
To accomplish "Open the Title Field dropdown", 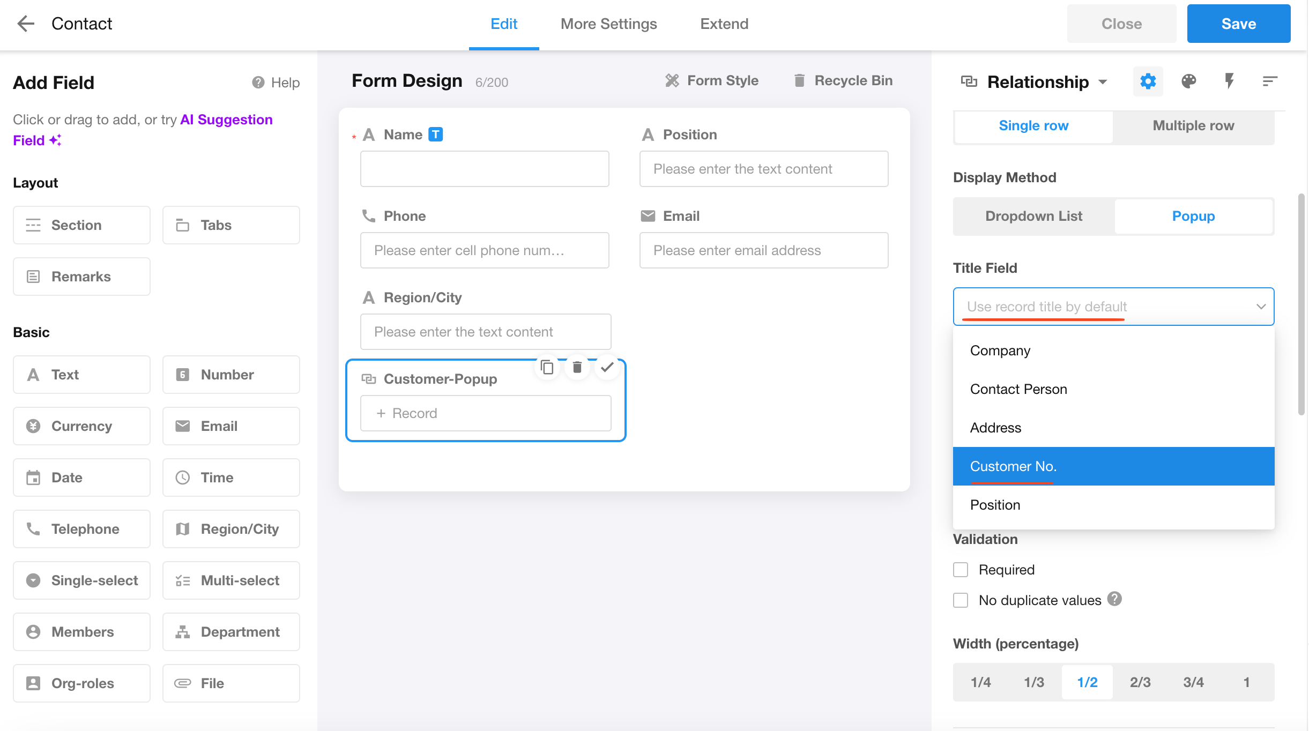I will point(1113,307).
